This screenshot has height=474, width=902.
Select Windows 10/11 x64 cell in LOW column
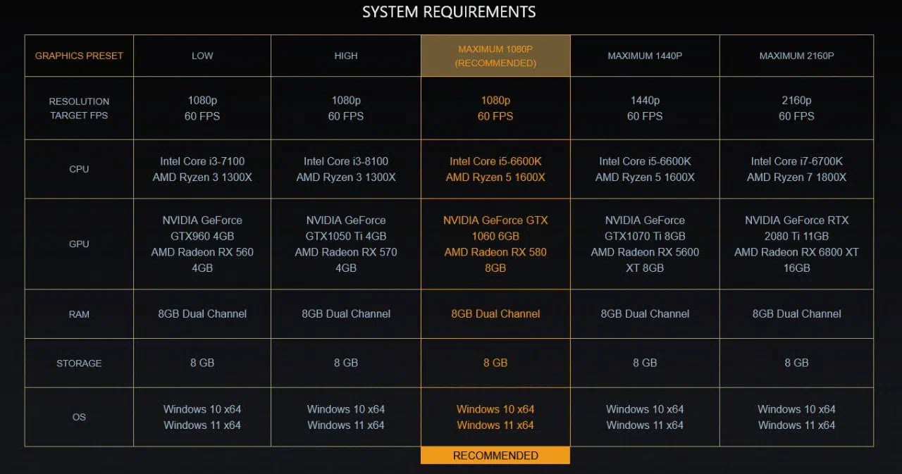[x=202, y=417]
